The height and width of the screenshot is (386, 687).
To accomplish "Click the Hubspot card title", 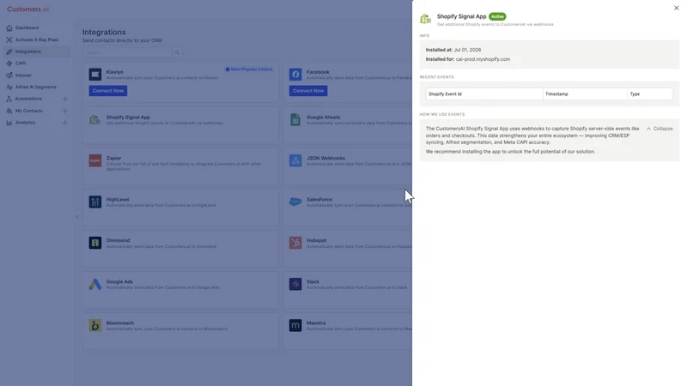I will pyautogui.click(x=316, y=240).
